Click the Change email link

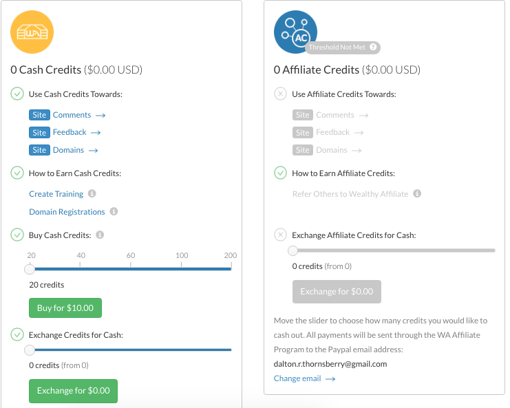click(x=297, y=378)
